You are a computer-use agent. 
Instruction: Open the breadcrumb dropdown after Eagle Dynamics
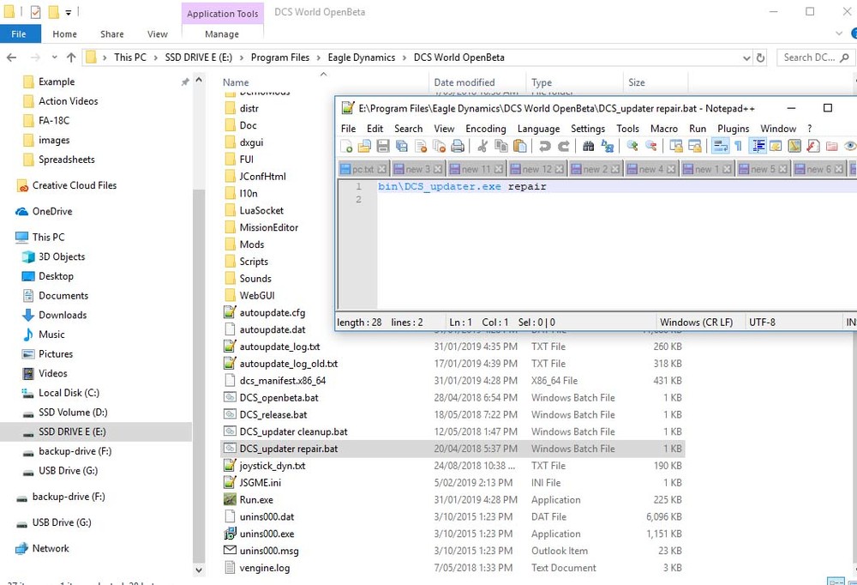pyautogui.click(x=403, y=57)
